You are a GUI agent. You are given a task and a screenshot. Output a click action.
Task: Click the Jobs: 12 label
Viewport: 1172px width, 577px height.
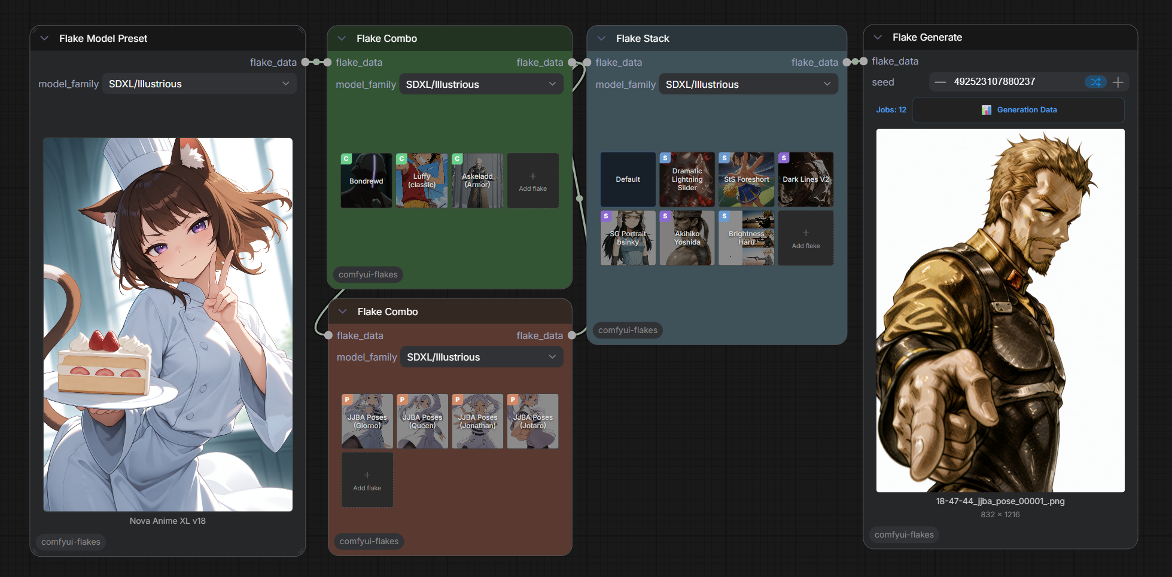[891, 110]
